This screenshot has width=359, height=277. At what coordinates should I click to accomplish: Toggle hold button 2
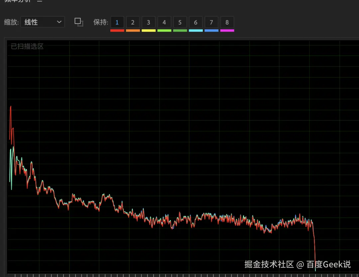click(133, 22)
